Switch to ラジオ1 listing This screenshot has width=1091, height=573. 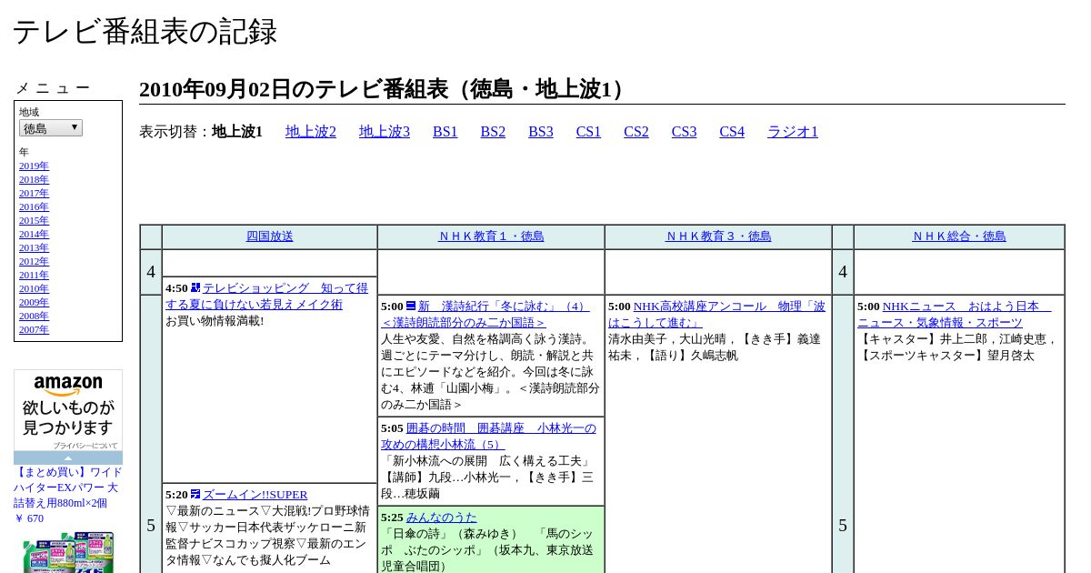coord(793,132)
